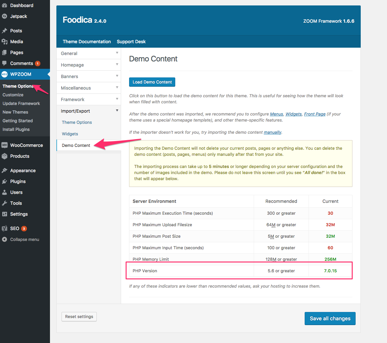This screenshot has width=387, height=343.
Task: Click the Load Demo Content button
Action: [x=152, y=82]
